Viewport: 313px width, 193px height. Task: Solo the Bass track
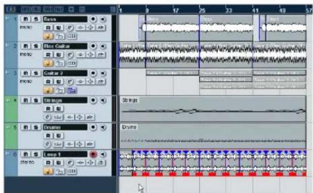click(36, 19)
